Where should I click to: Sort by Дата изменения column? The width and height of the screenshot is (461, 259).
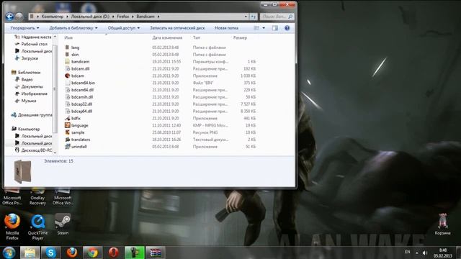coord(167,37)
